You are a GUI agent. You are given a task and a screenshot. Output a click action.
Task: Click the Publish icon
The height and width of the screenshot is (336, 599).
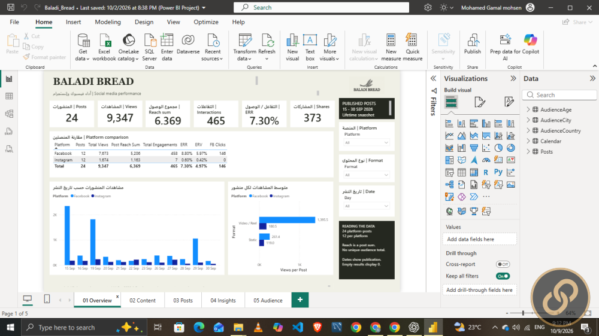click(x=473, y=41)
